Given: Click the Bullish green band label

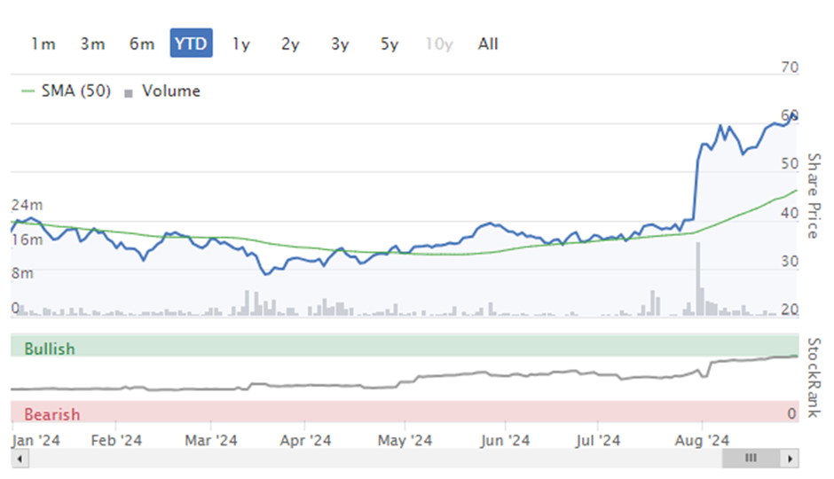Looking at the screenshot, I should [x=50, y=349].
